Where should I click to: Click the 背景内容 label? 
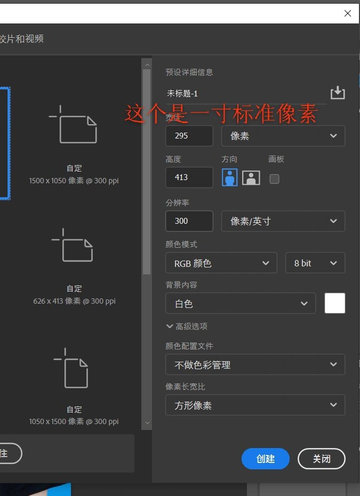[181, 284]
